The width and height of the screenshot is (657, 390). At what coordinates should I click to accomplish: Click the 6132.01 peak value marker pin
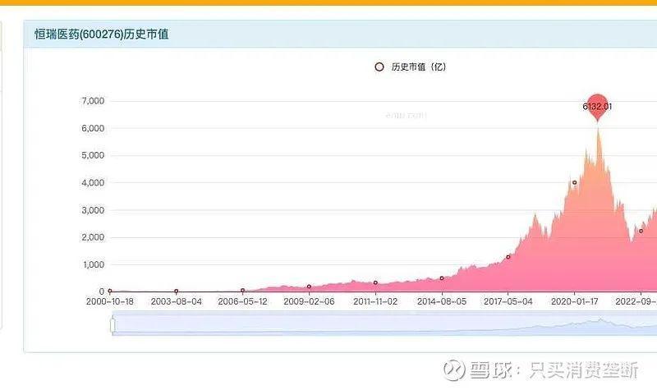click(x=597, y=108)
